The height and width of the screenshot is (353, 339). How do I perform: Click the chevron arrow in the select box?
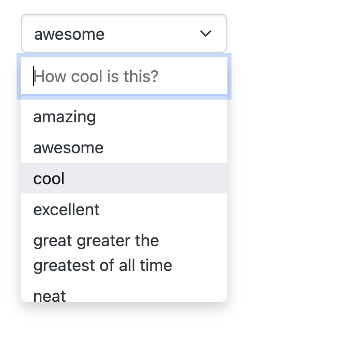[205, 34]
